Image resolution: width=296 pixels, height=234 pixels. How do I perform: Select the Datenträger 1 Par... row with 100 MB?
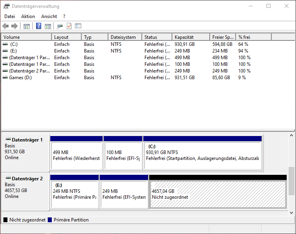pyautogui.click(x=136, y=64)
